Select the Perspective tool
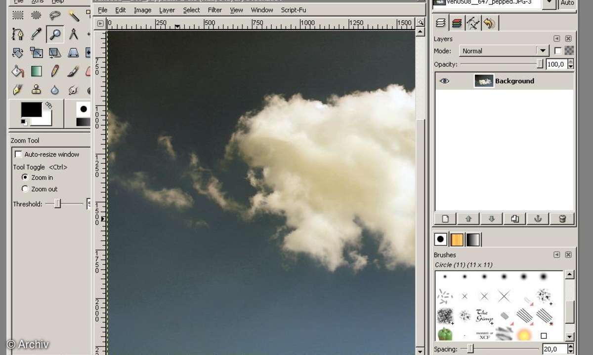 coord(74,53)
